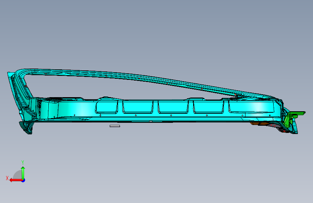Click the blue Z axis dot on triad

(x=23, y=180)
